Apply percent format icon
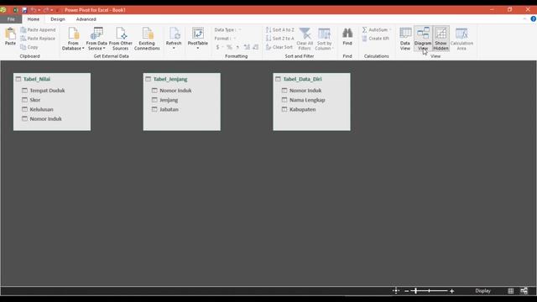This screenshot has width=537, height=302. coord(229,47)
